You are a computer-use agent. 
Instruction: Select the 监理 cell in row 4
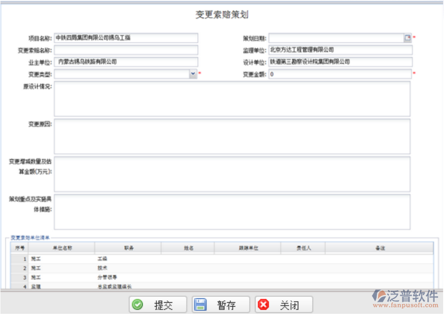point(62,286)
